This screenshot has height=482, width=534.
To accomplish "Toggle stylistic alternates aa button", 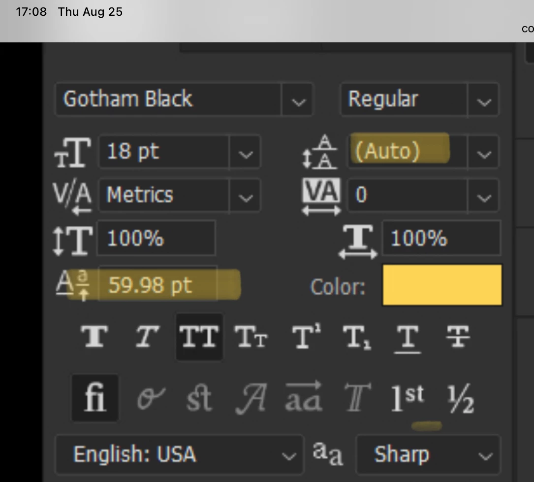I will (x=303, y=396).
